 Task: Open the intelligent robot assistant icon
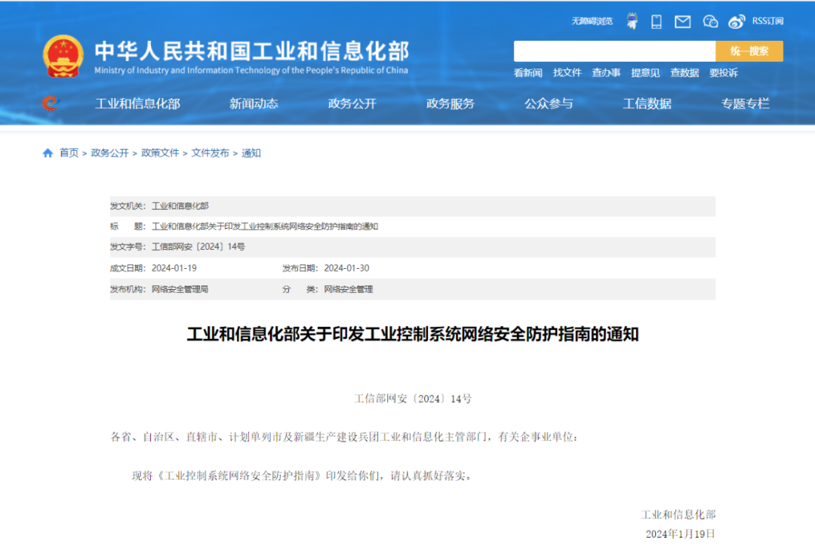click(x=632, y=21)
